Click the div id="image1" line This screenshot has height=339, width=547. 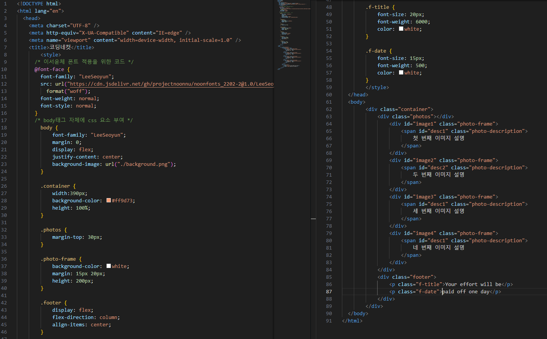444,124
